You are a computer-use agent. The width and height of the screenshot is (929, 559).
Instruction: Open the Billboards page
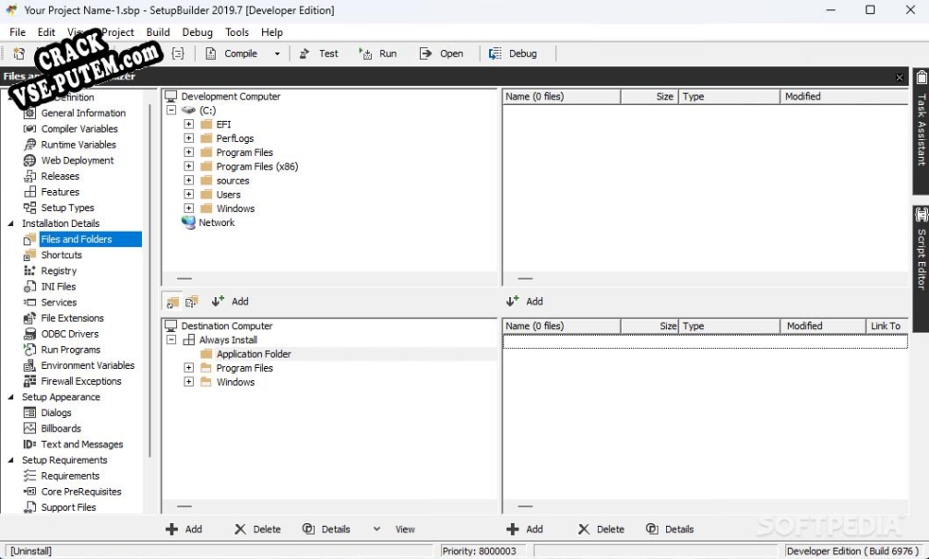pos(61,429)
